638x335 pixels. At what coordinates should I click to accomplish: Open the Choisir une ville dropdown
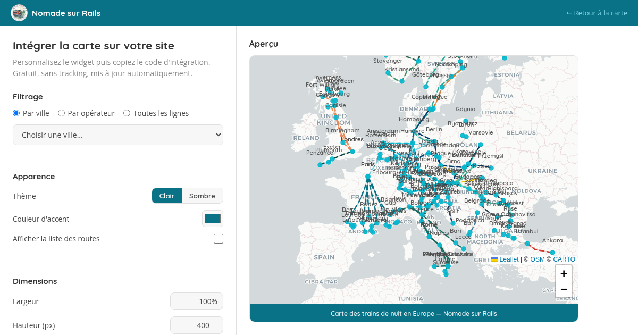pyautogui.click(x=118, y=135)
